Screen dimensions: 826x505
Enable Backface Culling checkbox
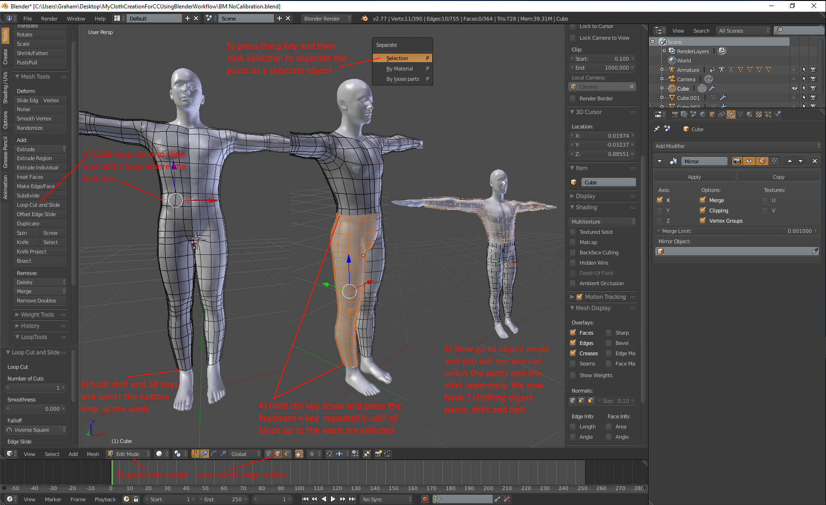click(573, 252)
